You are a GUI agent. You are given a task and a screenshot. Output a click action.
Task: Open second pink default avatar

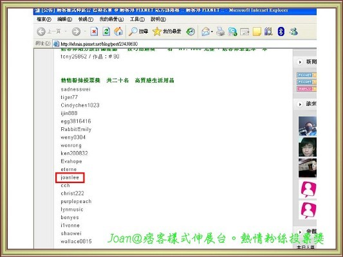308,210
